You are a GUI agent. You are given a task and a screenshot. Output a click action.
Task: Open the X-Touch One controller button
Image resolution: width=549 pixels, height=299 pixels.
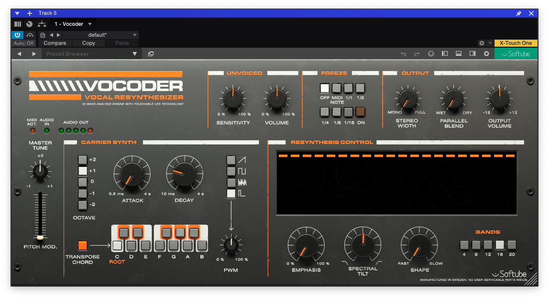(x=516, y=43)
